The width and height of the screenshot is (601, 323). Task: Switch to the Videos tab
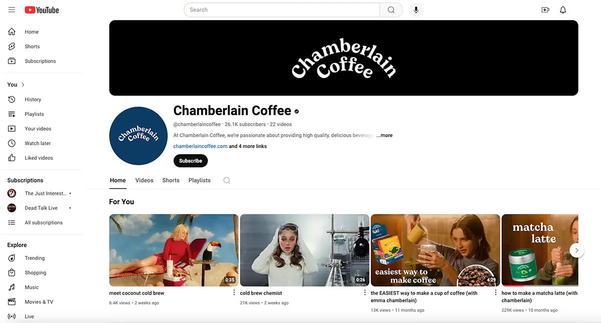point(144,180)
